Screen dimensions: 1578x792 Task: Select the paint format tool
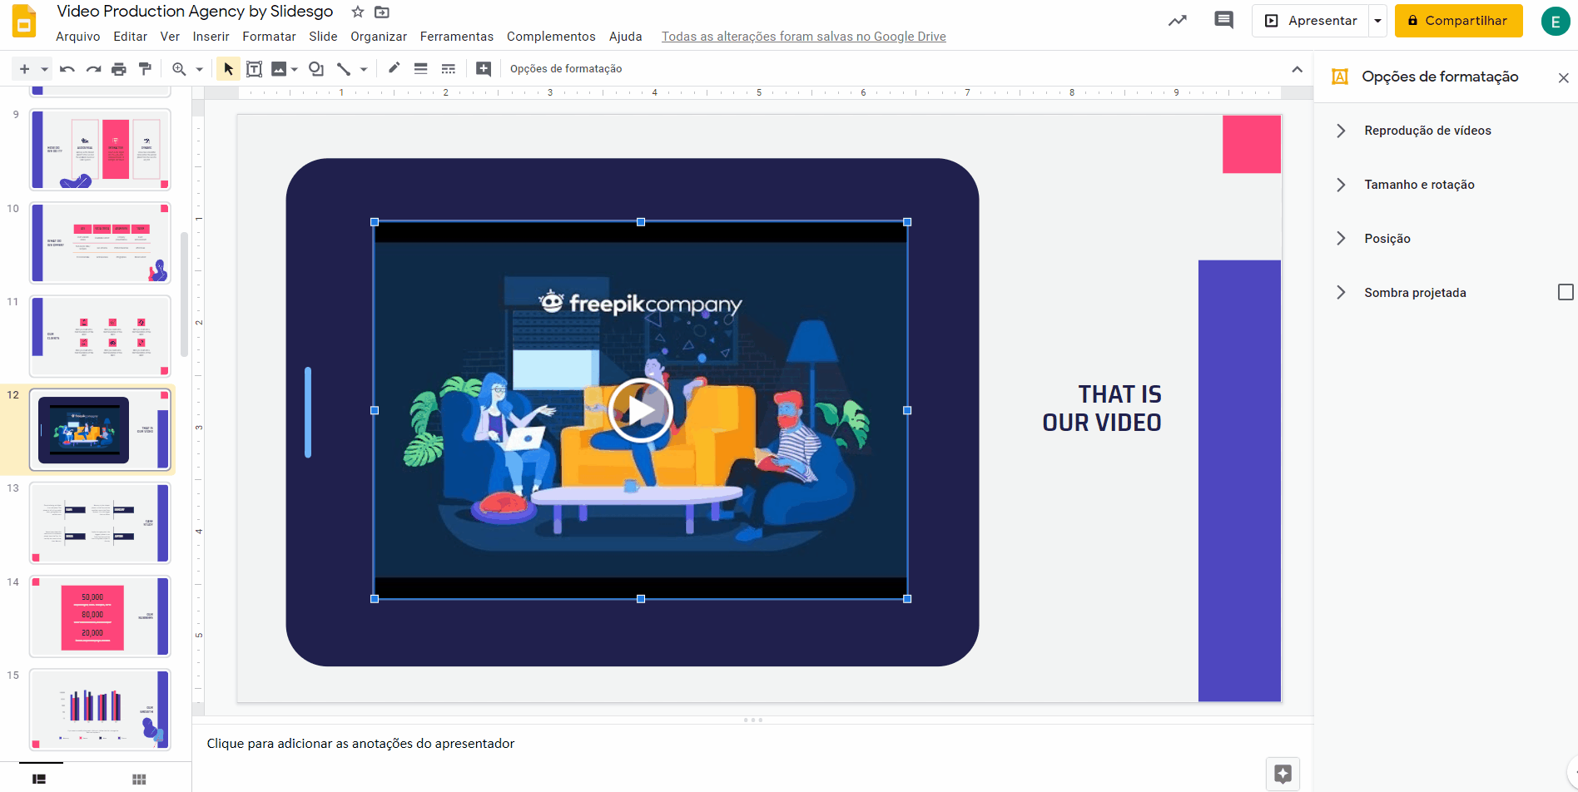coord(145,69)
